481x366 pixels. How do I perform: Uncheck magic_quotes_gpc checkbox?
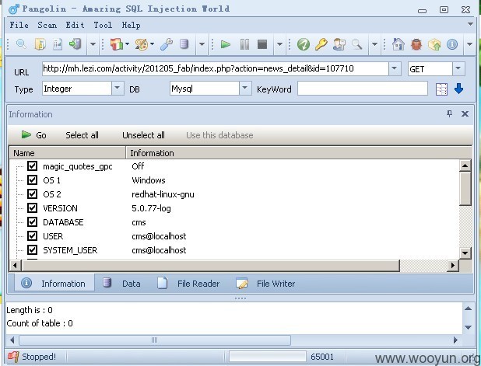pos(32,166)
